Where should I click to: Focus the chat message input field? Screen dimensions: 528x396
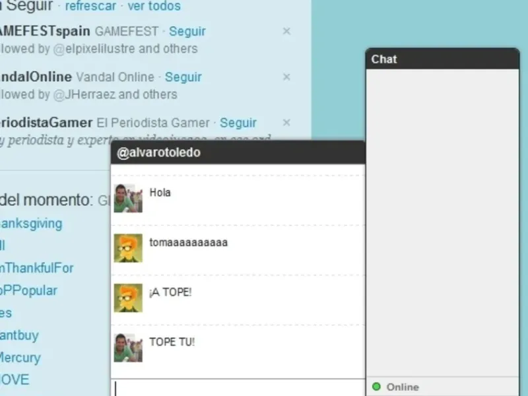[x=238, y=387]
